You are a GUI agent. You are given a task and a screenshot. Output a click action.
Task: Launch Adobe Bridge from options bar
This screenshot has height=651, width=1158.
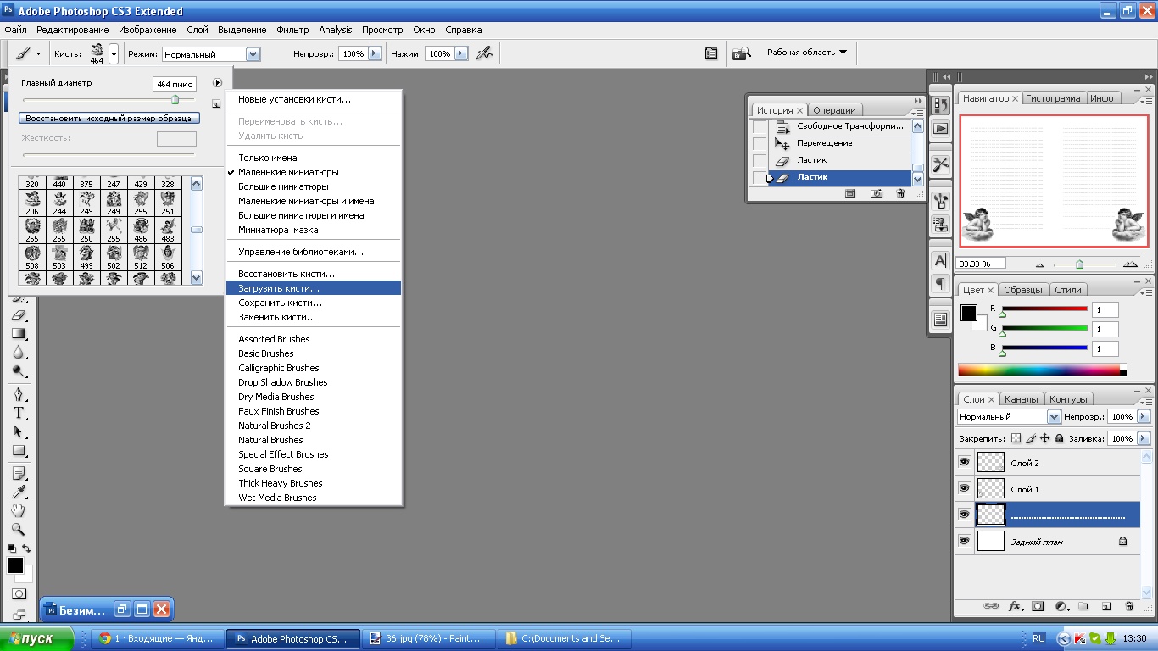click(x=742, y=53)
